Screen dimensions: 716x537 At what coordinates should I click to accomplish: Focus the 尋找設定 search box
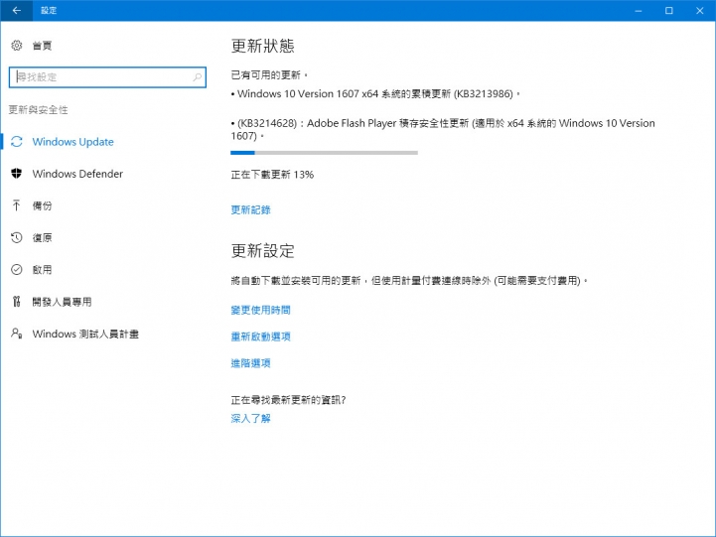pyautogui.click(x=107, y=77)
